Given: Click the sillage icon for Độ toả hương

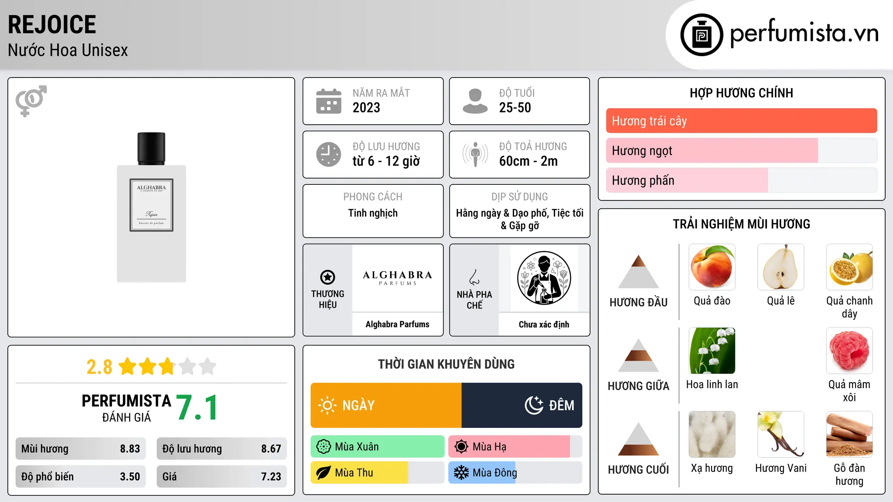Looking at the screenshot, I should [475, 154].
